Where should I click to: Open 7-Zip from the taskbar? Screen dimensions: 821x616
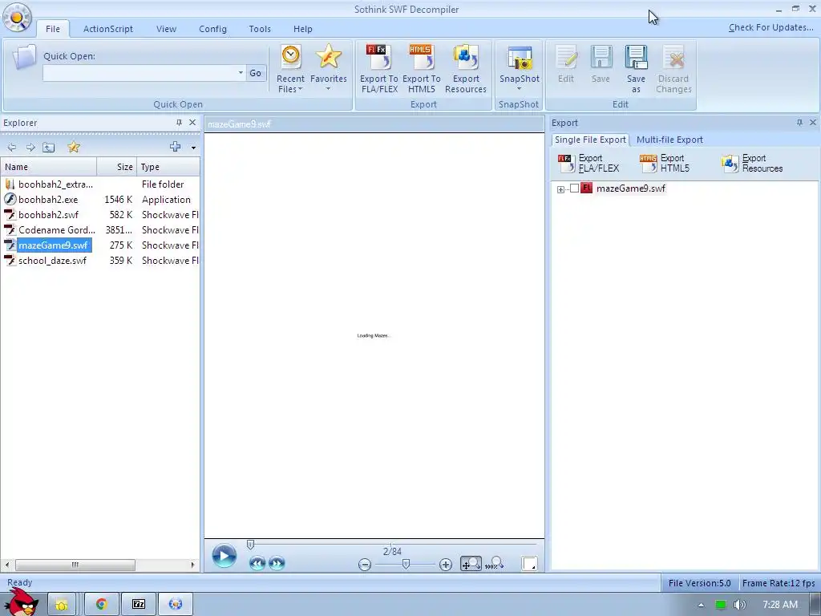(138, 605)
